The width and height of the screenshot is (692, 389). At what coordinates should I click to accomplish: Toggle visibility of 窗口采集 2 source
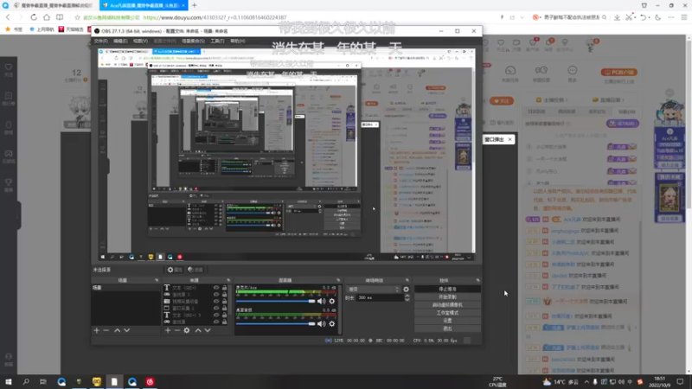pos(216,308)
